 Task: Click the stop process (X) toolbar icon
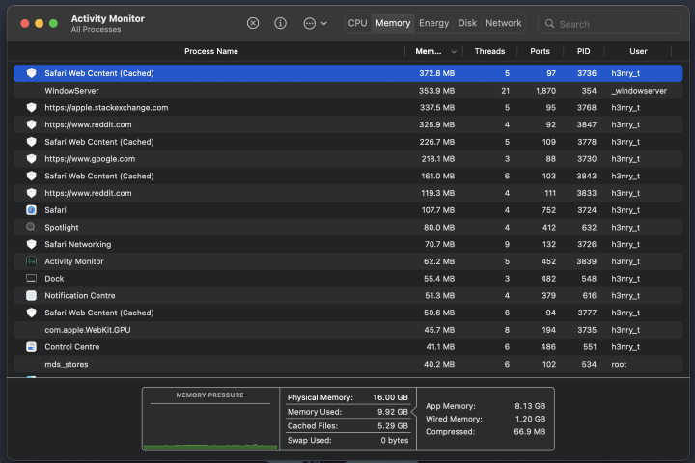tap(253, 23)
